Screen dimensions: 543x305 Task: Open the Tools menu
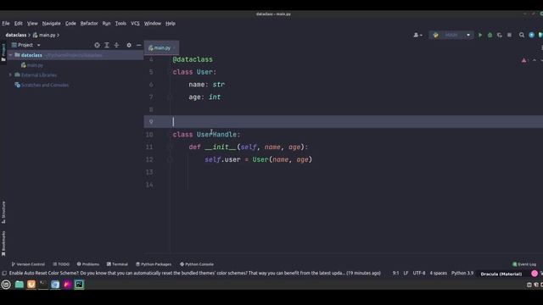pyautogui.click(x=120, y=24)
